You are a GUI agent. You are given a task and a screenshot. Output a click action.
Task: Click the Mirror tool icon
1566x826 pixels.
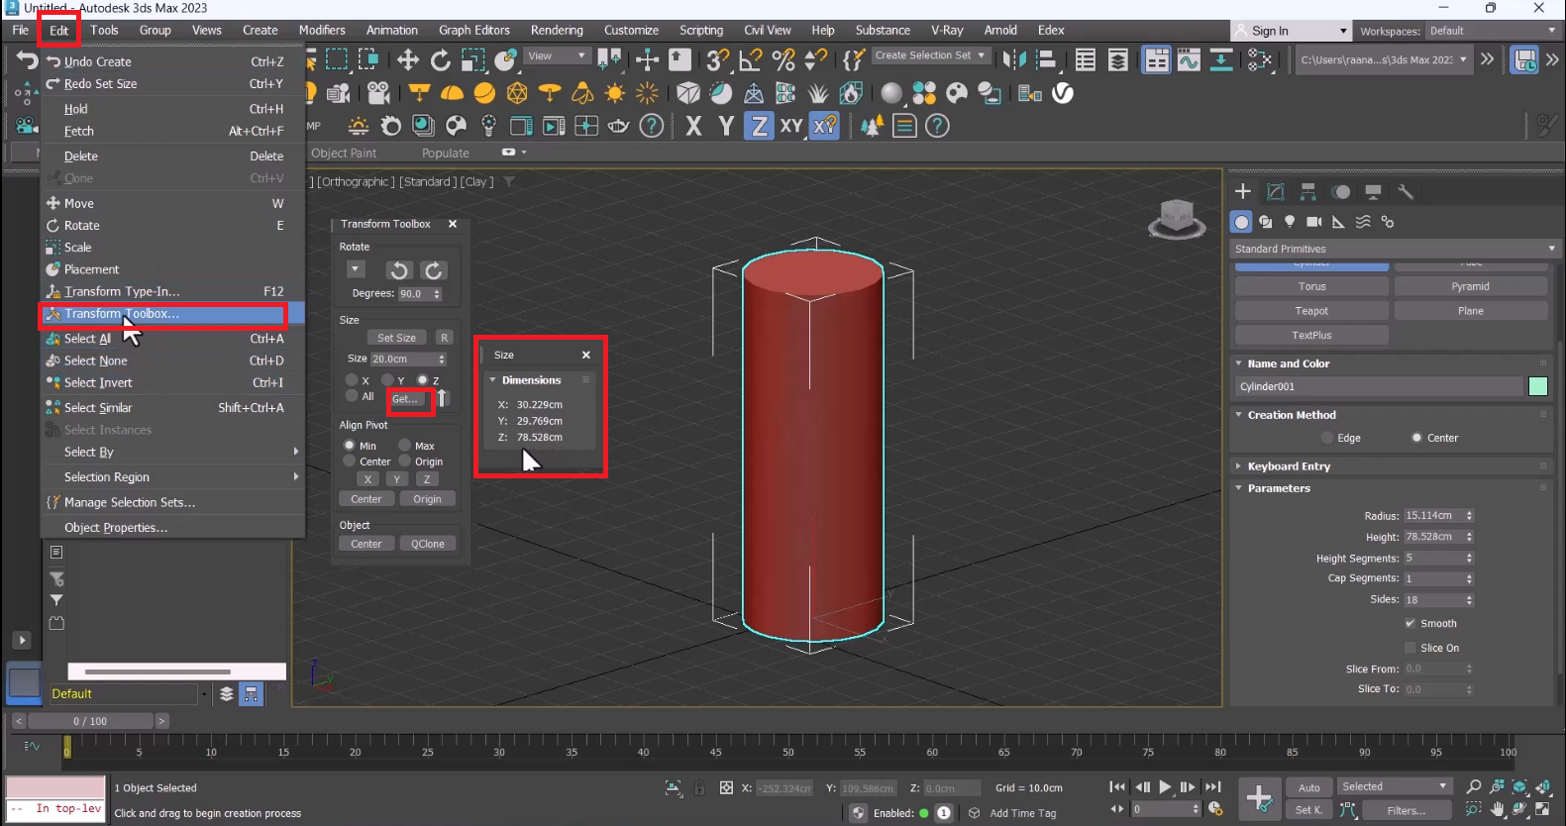(1014, 60)
